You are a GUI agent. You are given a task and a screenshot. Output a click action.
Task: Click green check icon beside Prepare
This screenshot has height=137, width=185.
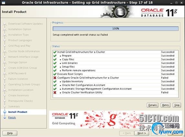pos(55,56)
